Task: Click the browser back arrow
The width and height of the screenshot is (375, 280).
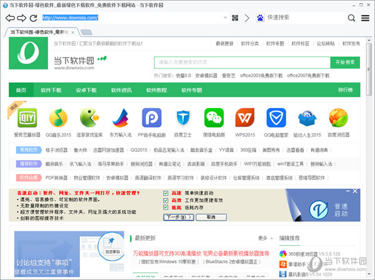Action: point(10,18)
